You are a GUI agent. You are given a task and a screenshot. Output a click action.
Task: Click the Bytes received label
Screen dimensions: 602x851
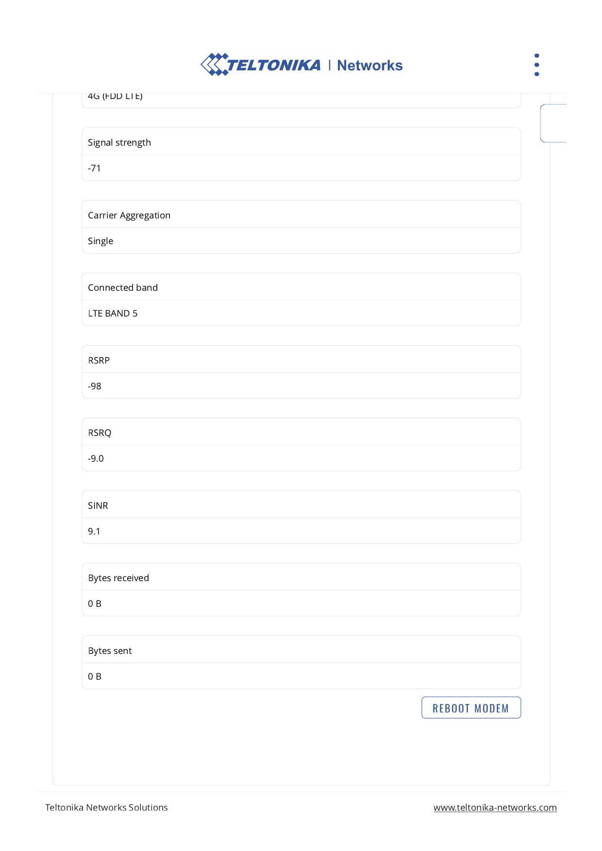point(118,578)
